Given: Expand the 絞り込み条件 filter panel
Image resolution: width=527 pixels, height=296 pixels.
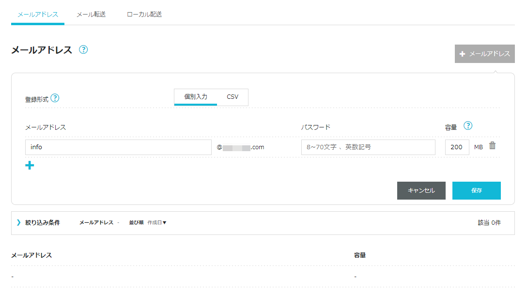Looking at the screenshot, I should (x=38, y=223).
